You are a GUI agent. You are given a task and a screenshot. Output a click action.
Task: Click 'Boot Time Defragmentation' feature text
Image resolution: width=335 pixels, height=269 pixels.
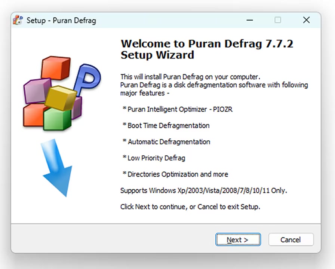click(x=166, y=125)
